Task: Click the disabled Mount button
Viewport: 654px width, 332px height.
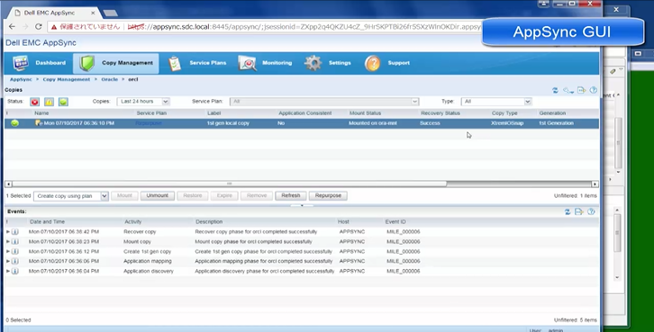Action: tap(124, 196)
